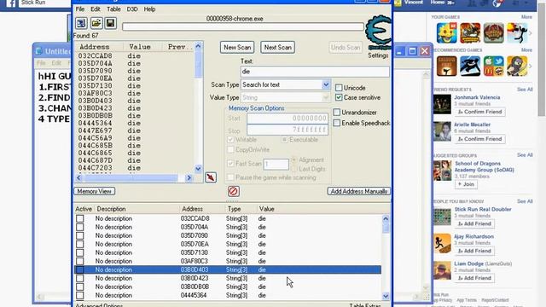Confirm Jonhmark Valencia's friend request
The width and height of the screenshot is (546, 307).
[479, 112]
